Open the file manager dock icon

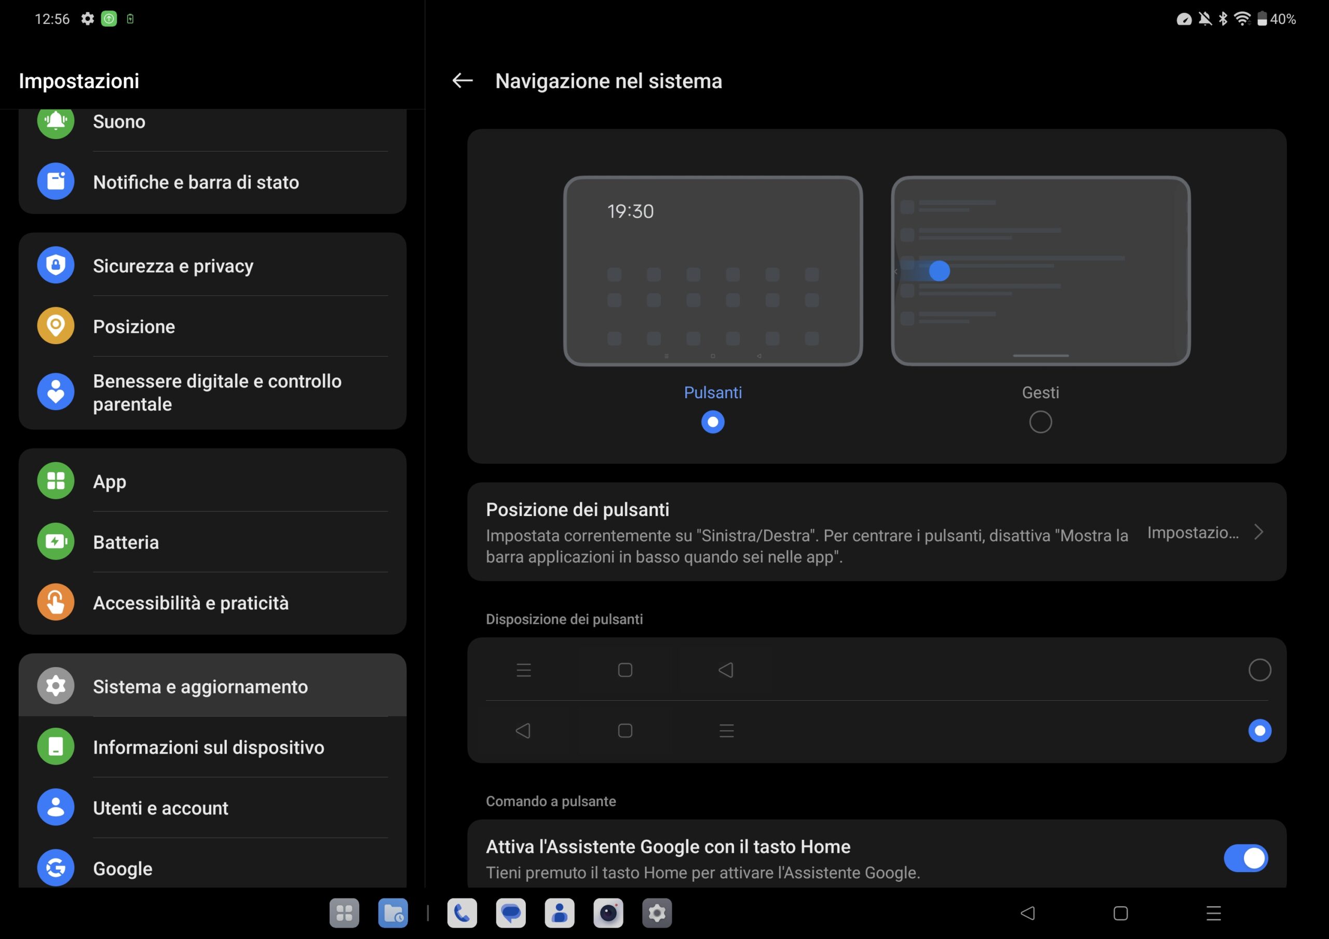(393, 913)
